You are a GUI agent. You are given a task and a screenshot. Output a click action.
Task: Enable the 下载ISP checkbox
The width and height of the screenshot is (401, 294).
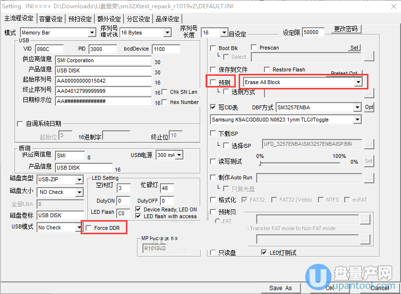click(x=213, y=133)
